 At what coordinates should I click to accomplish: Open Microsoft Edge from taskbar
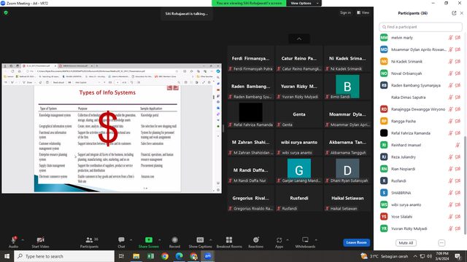tap(179, 256)
